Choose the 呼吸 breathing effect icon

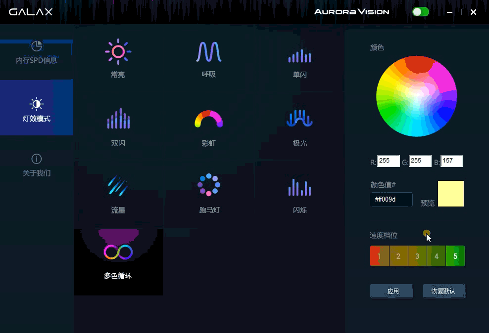pyautogui.click(x=208, y=52)
